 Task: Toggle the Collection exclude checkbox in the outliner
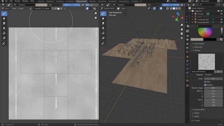(x=218, y=11)
